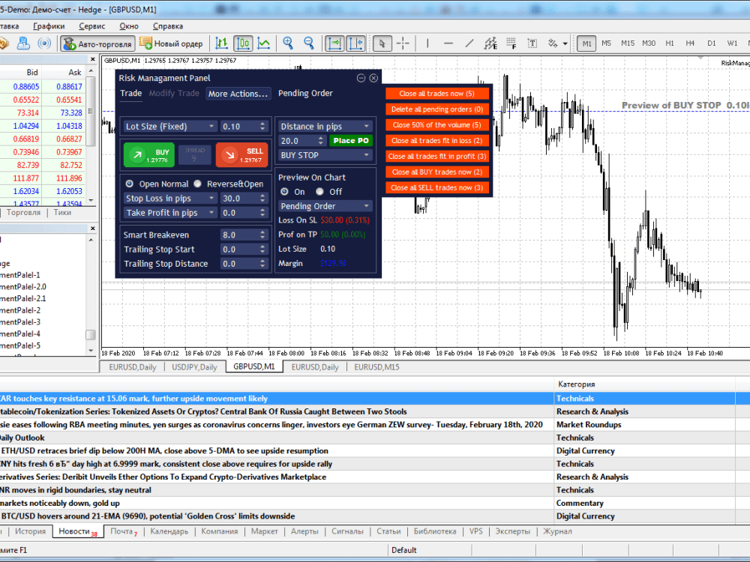Close the Risk Management Panel

click(373, 78)
